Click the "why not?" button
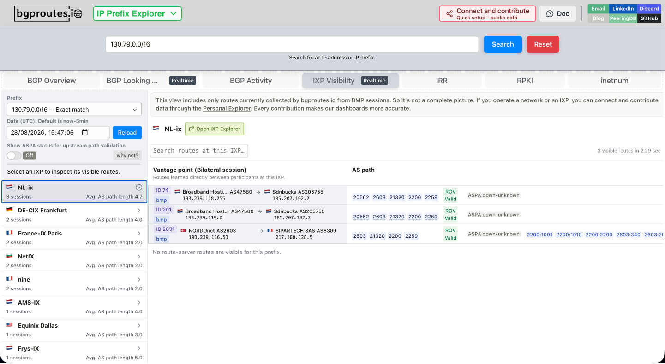This screenshot has height=364, width=665. [x=127, y=155]
